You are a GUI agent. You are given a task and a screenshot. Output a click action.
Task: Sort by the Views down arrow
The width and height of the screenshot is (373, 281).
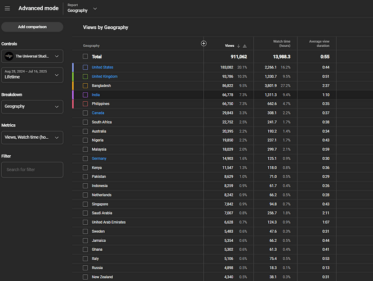pyautogui.click(x=238, y=46)
